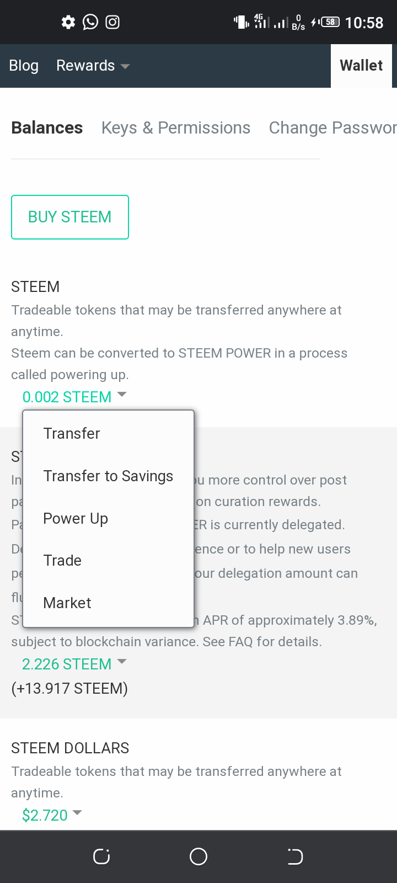Click the Trade menu option
This screenshot has height=883, width=397.
pyautogui.click(x=62, y=561)
